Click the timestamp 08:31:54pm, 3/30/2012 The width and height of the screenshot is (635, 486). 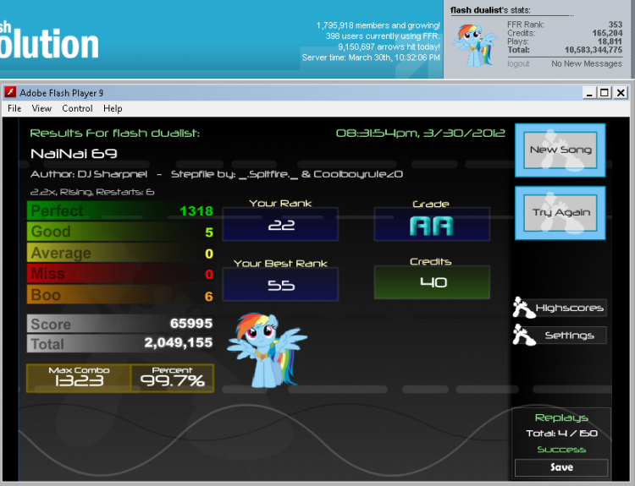[x=420, y=133]
